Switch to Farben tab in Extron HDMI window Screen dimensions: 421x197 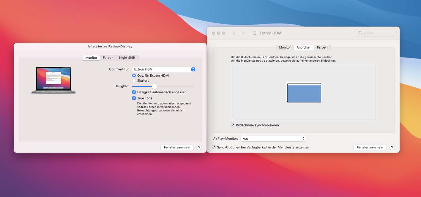click(322, 47)
